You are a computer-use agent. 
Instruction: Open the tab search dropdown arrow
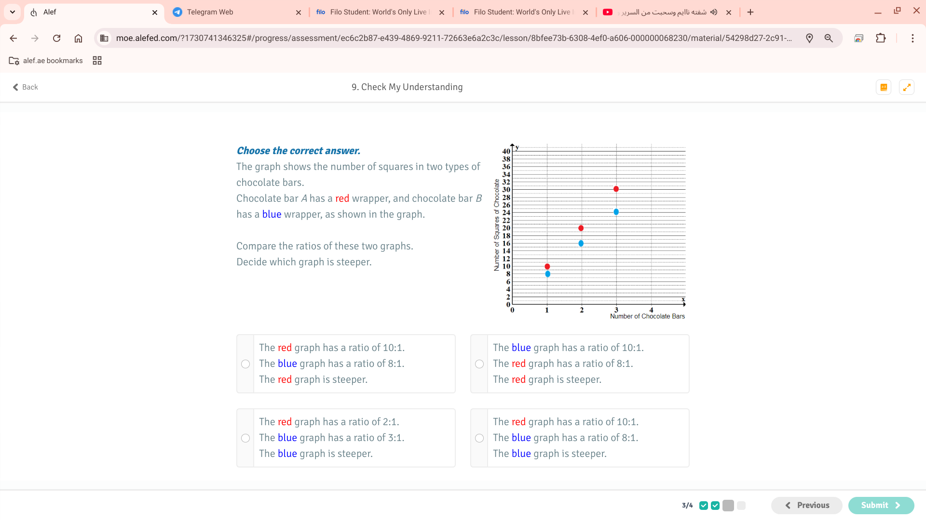[x=13, y=12]
